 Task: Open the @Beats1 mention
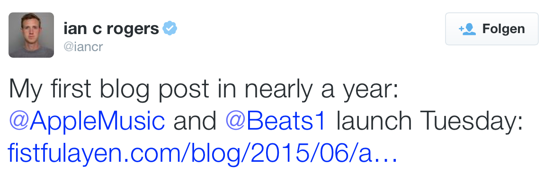click(275, 121)
